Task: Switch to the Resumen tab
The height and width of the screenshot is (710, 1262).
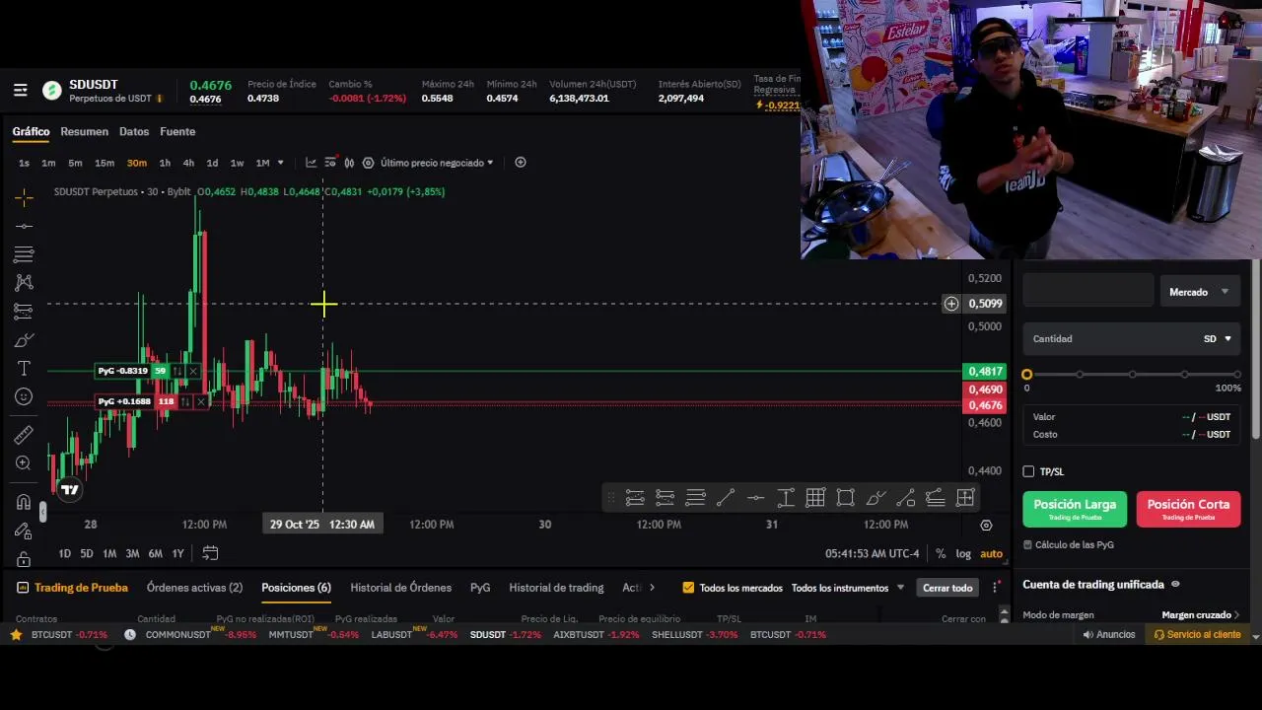Action: (84, 132)
